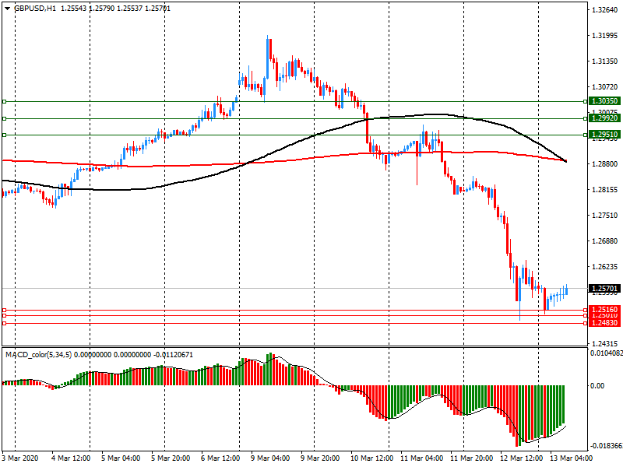Grab left handle of 1.30350 line
The image size is (623, 467).
[4, 101]
